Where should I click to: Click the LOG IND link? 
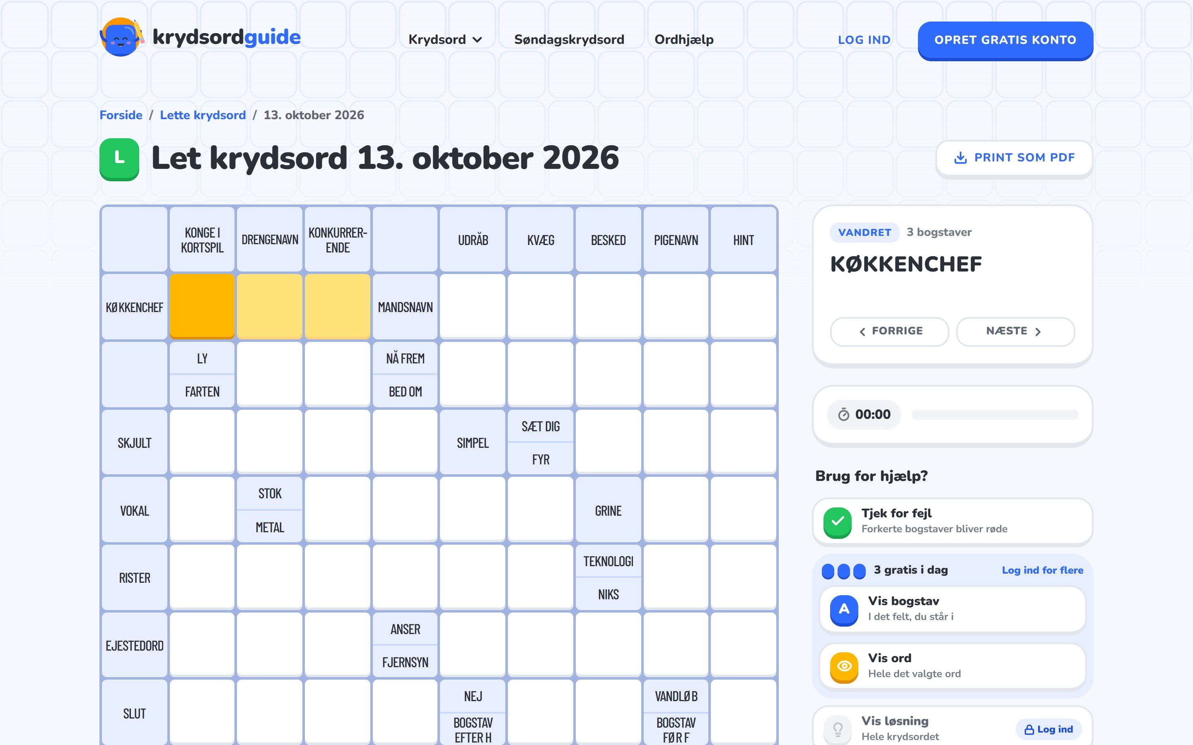pos(864,40)
